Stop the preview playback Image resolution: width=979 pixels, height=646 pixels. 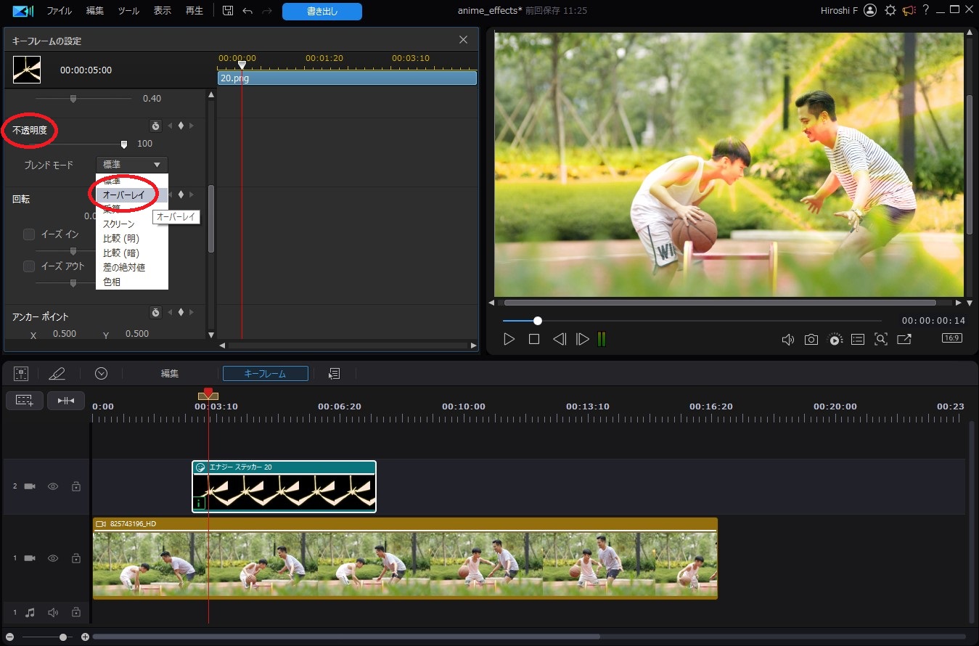click(534, 339)
